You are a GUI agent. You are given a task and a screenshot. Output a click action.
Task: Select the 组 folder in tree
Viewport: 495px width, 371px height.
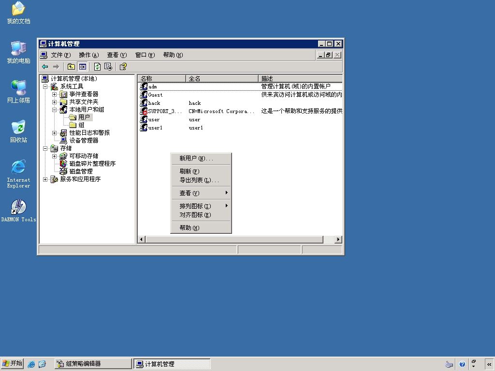(77, 125)
